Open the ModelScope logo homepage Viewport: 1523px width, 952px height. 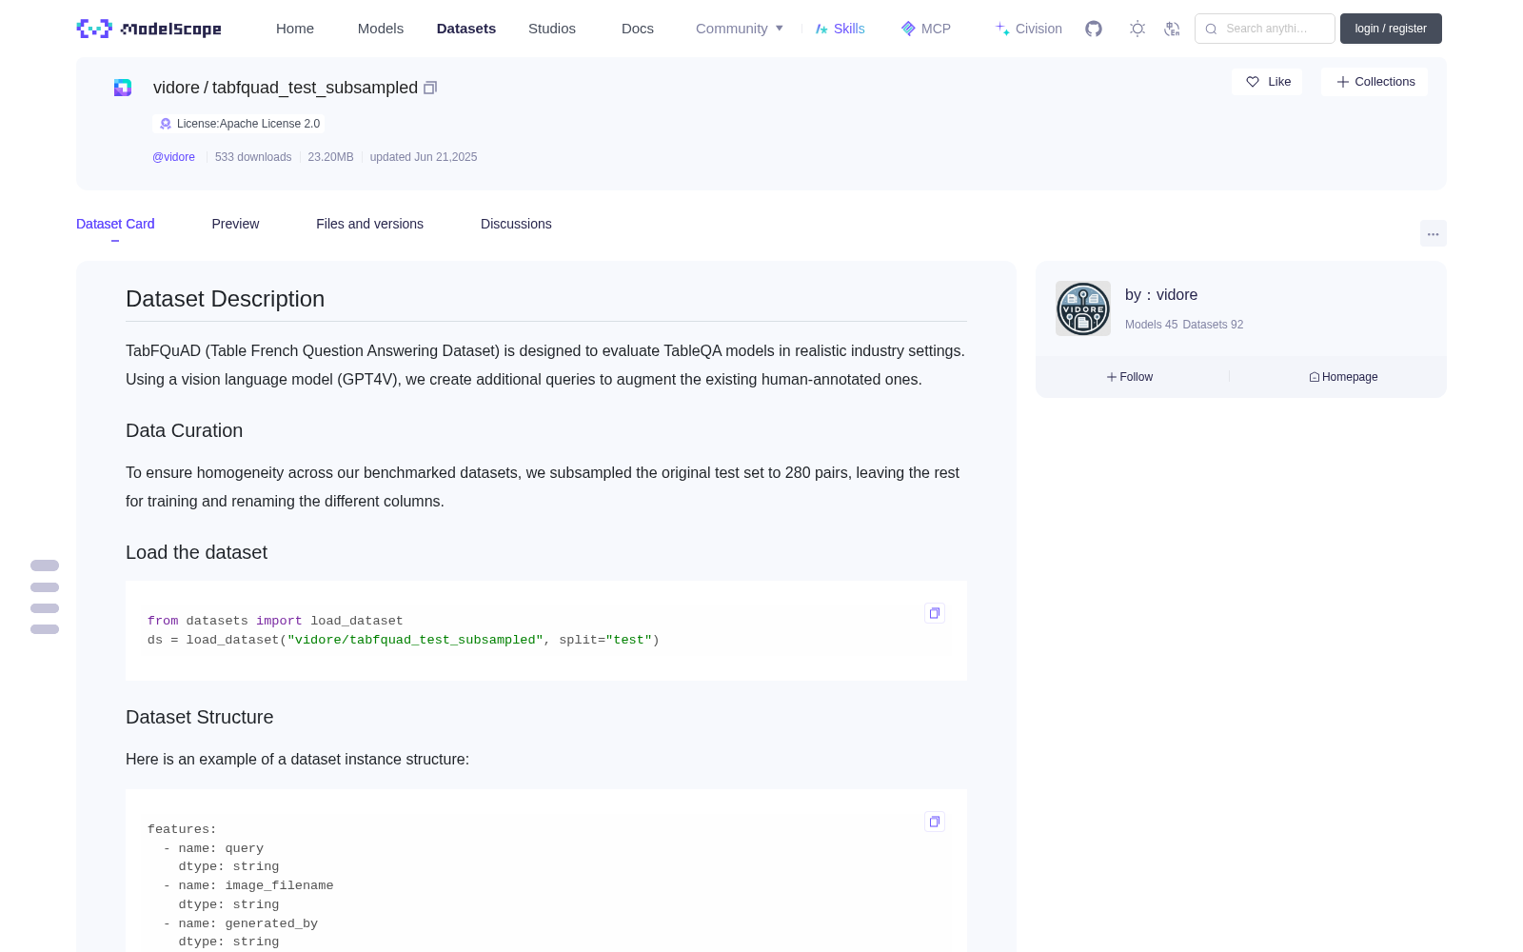click(x=148, y=29)
